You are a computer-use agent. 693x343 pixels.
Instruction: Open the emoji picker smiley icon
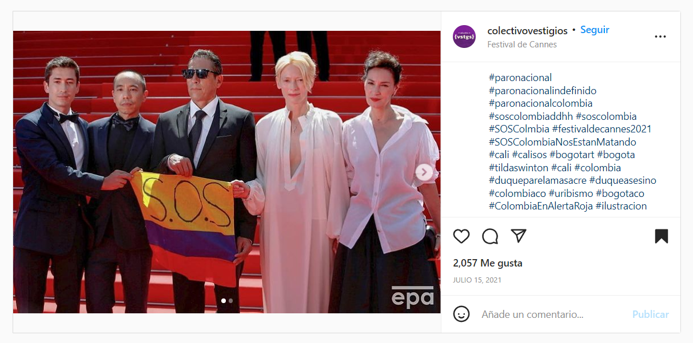click(461, 314)
